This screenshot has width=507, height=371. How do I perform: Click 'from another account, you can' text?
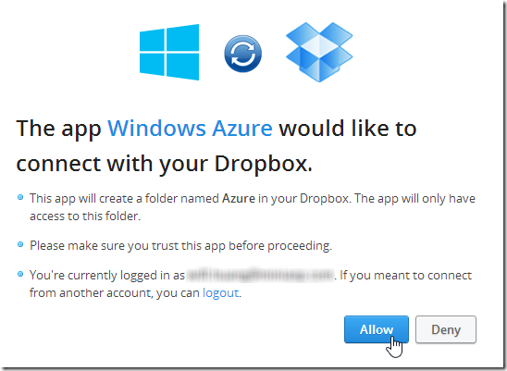[x=115, y=293]
